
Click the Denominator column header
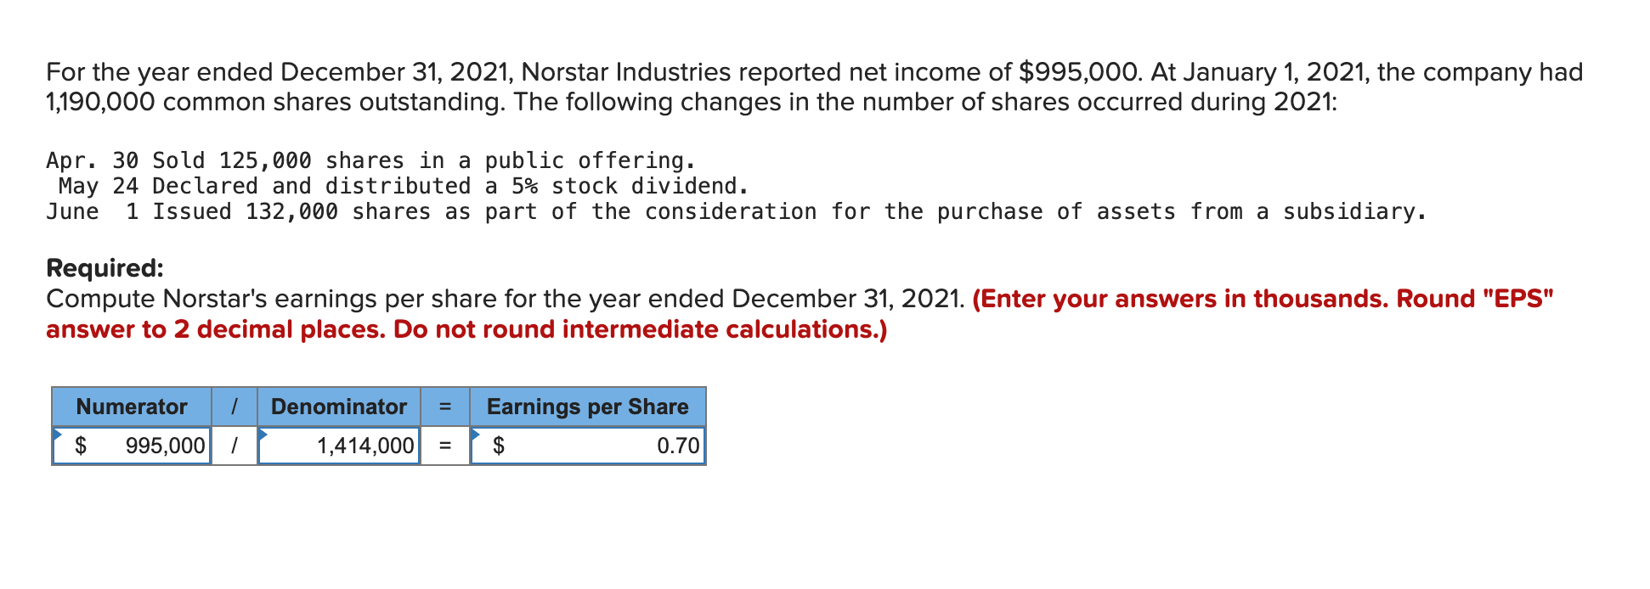(338, 407)
